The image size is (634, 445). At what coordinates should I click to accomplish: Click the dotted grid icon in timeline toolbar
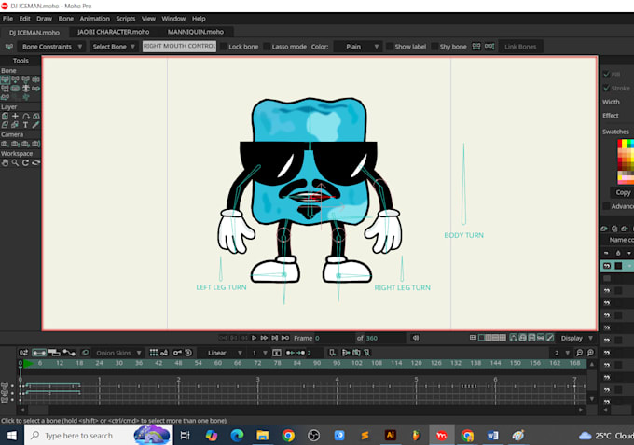(x=154, y=353)
